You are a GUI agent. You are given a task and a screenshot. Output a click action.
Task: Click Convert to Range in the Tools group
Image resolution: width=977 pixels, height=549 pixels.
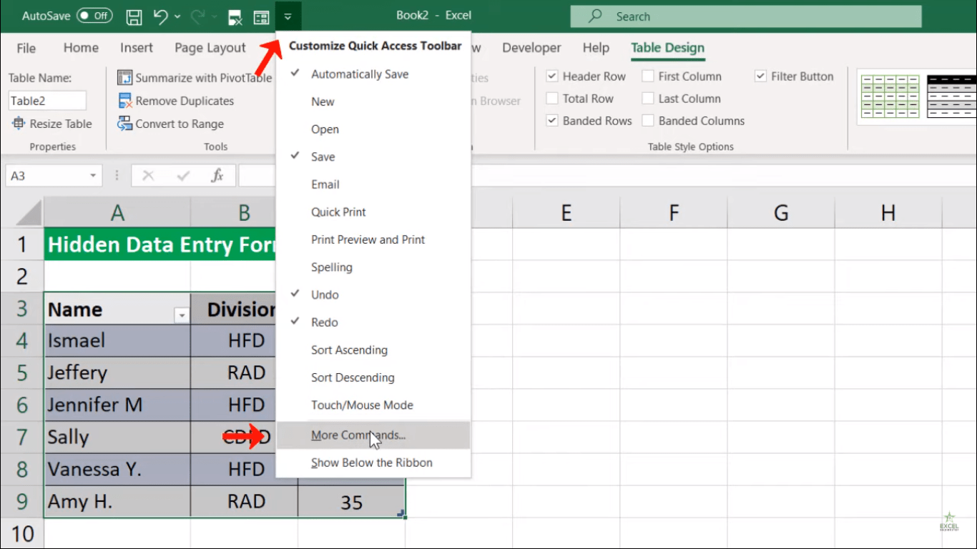[x=171, y=124]
